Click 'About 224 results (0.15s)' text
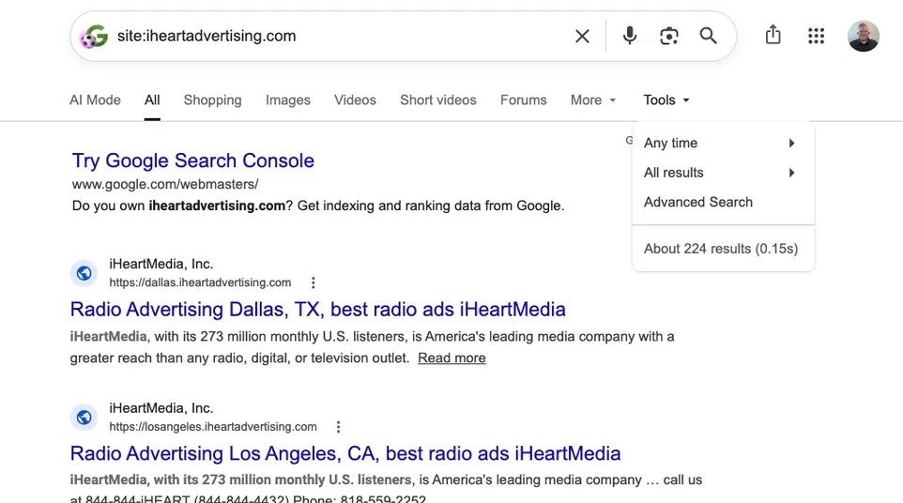This screenshot has height=503, width=903. (x=721, y=249)
